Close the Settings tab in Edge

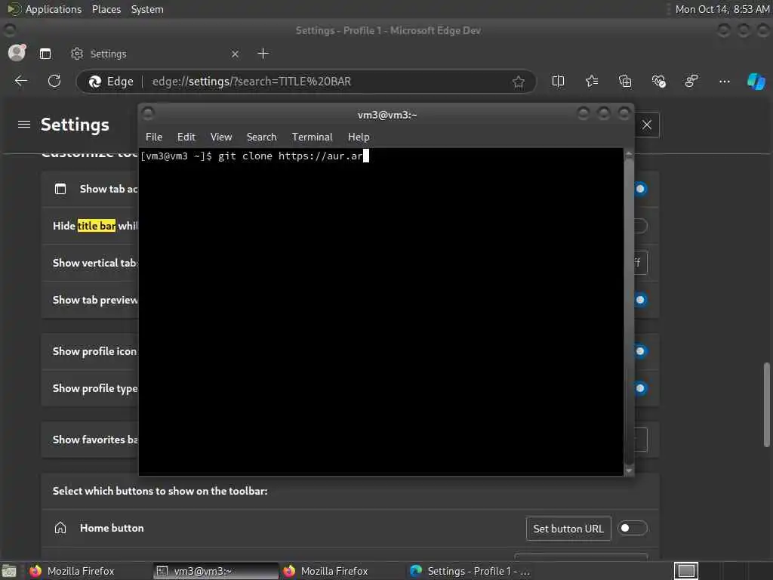(x=236, y=54)
